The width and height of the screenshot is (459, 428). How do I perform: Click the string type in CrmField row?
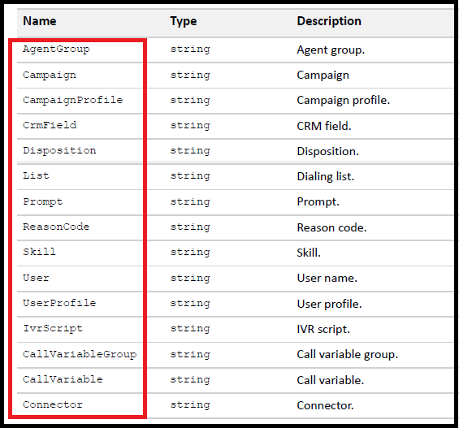point(190,126)
